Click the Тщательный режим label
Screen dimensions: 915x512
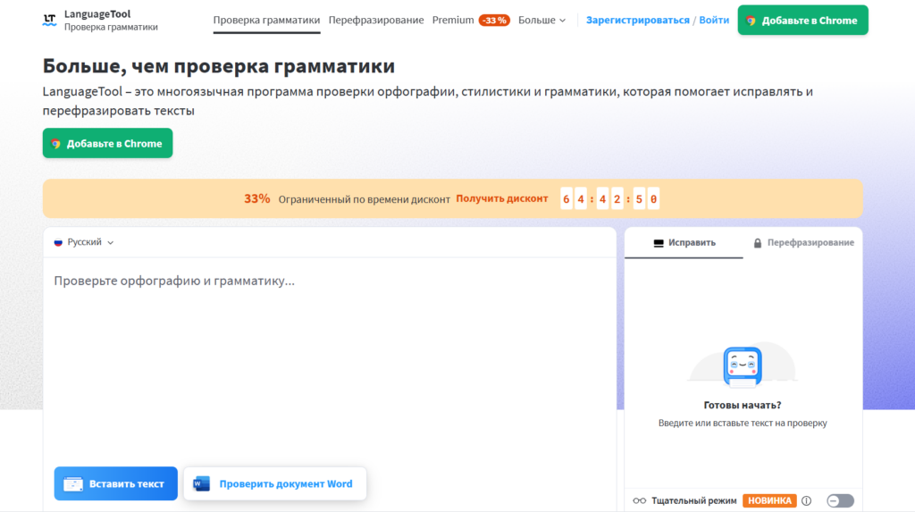point(693,500)
